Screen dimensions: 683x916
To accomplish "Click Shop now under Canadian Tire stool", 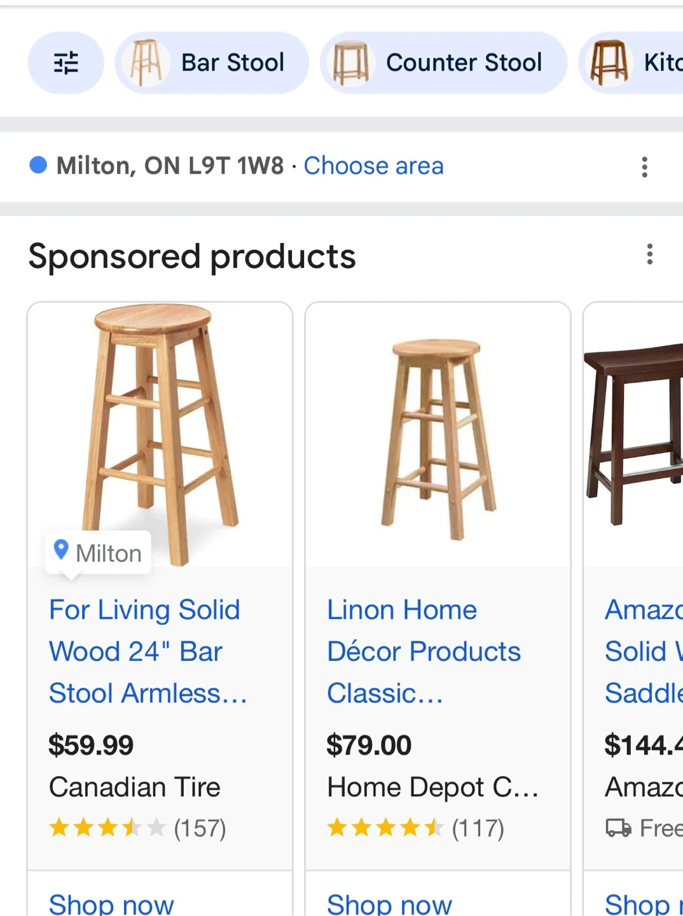I will point(111,903).
